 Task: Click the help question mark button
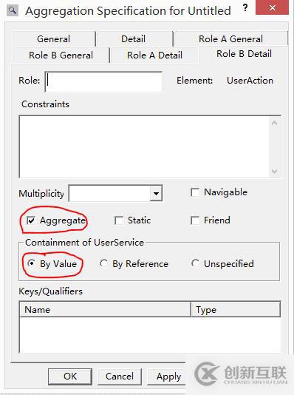245,8
